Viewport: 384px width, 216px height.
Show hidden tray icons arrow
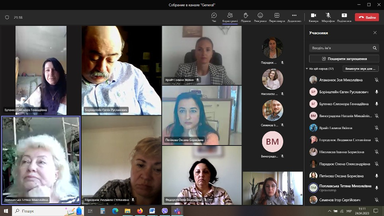point(329,211)
